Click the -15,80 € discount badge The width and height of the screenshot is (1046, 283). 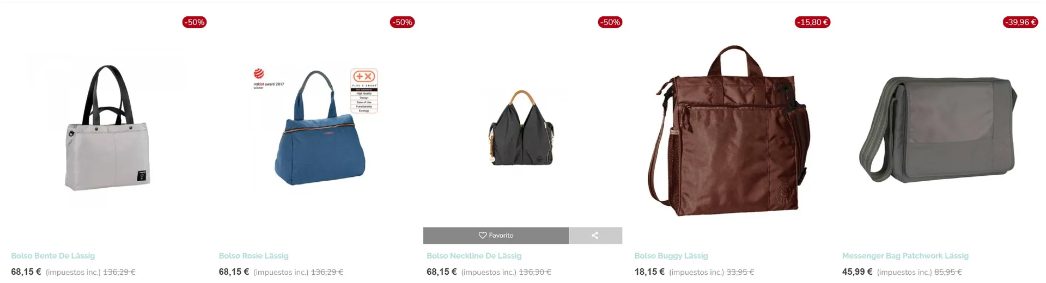(x=813, y=22)
